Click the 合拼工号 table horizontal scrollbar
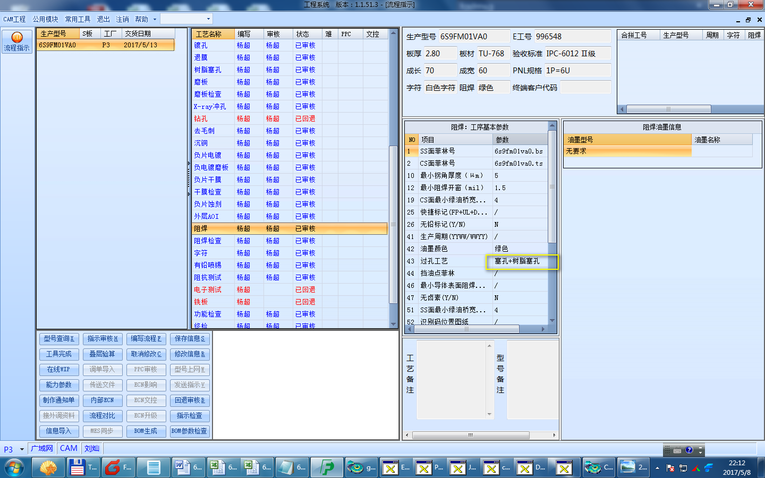The width and height of the screenshot is (765, 478). 668,109
